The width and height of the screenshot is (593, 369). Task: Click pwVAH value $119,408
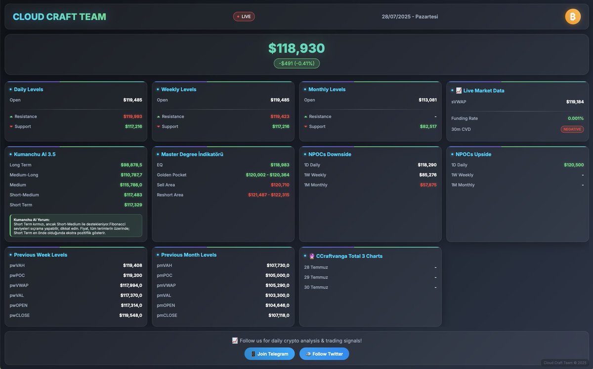[132, 265]
